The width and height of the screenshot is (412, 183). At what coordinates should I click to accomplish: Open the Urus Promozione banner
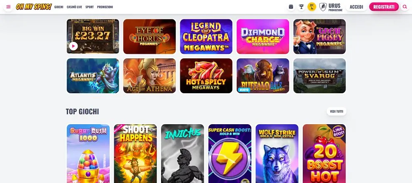331,7
